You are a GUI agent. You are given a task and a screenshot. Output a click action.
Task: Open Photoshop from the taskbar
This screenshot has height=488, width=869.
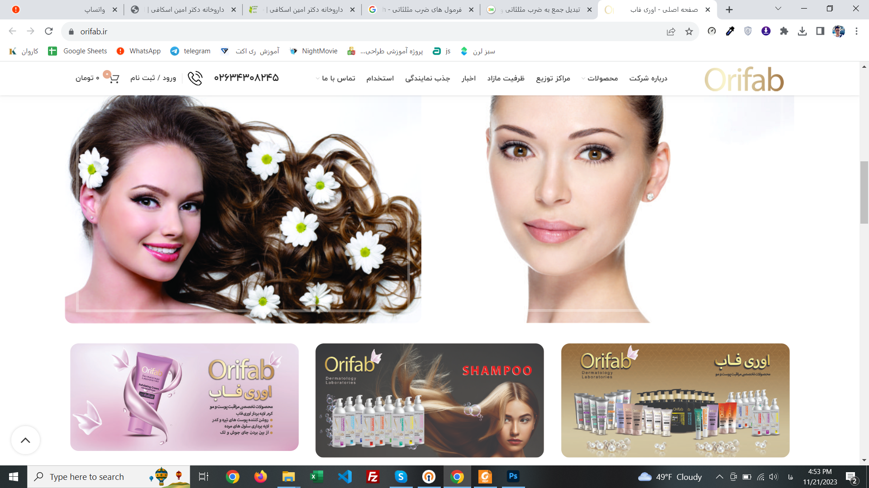click(513, 476)
